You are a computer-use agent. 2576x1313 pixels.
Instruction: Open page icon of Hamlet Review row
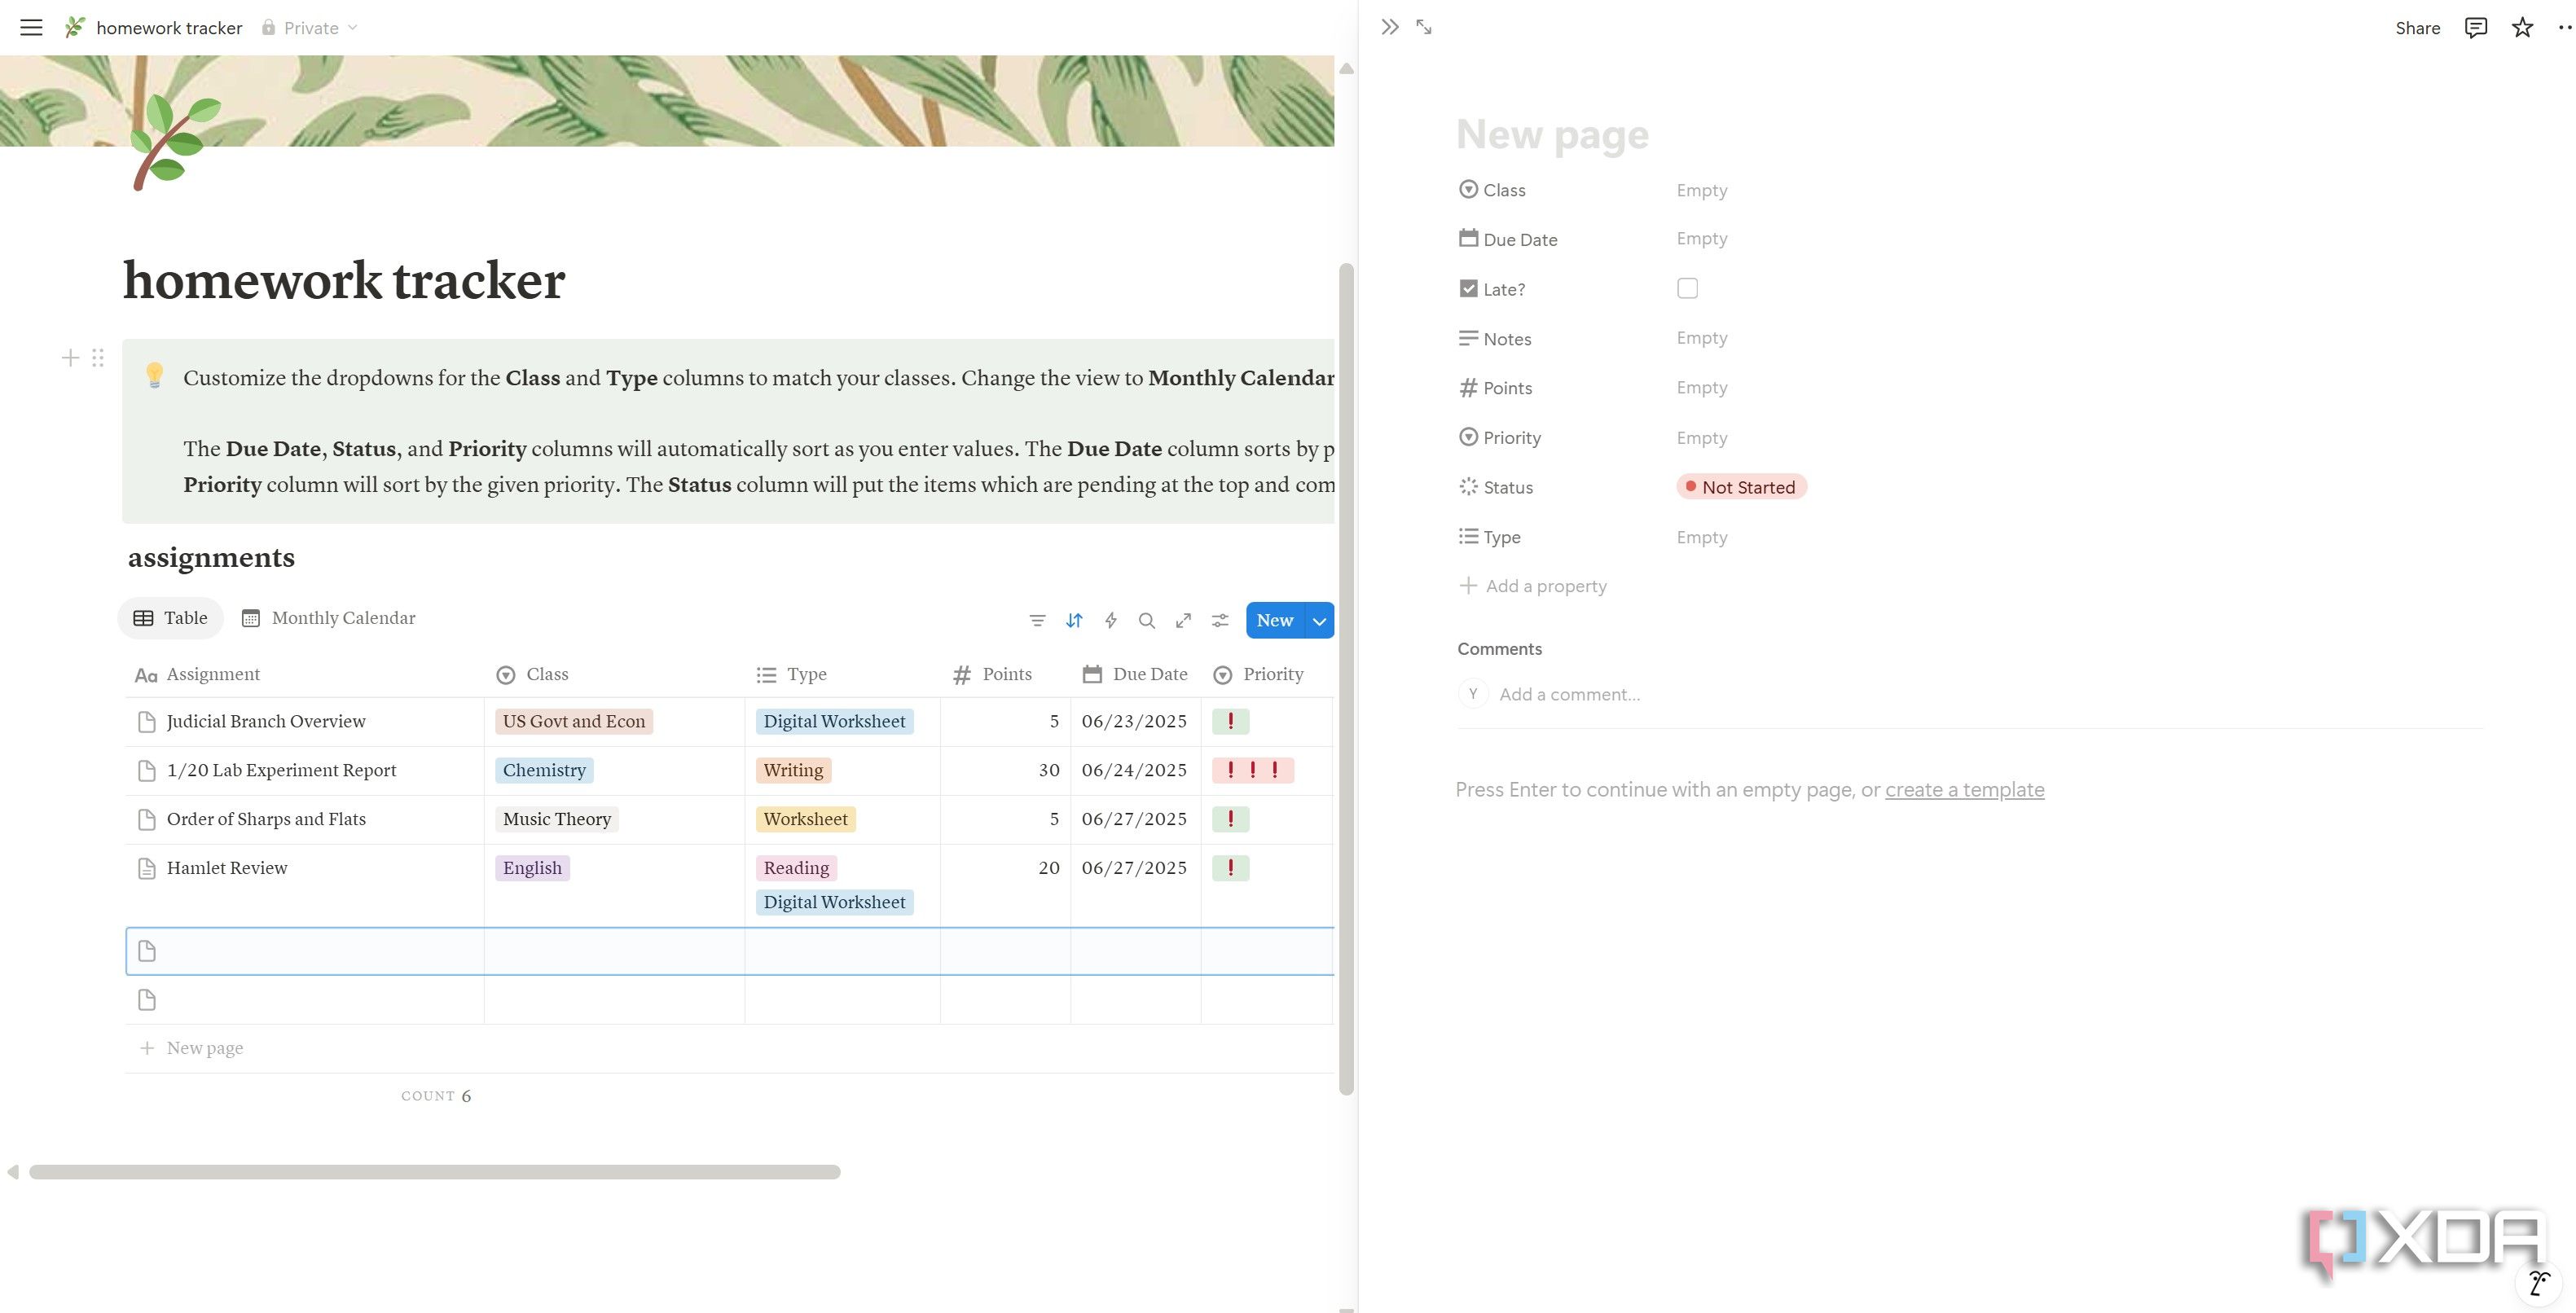(146, 868)
